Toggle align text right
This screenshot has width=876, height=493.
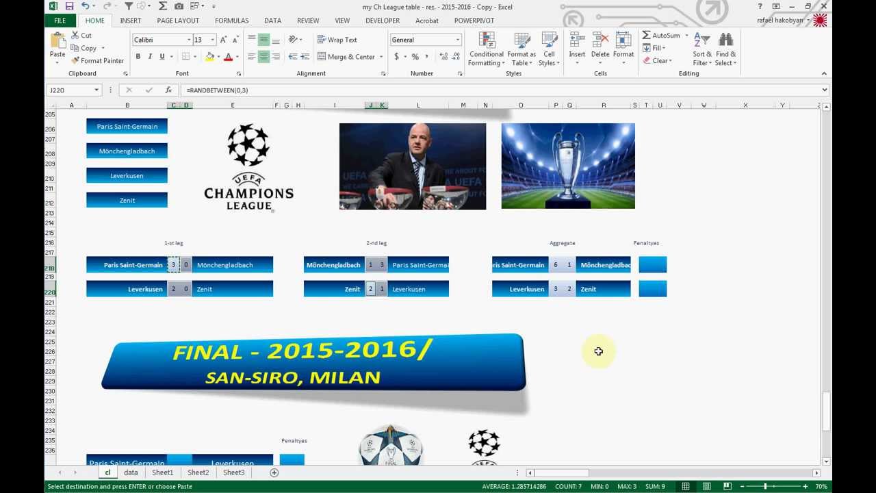[x=275, y=57]
